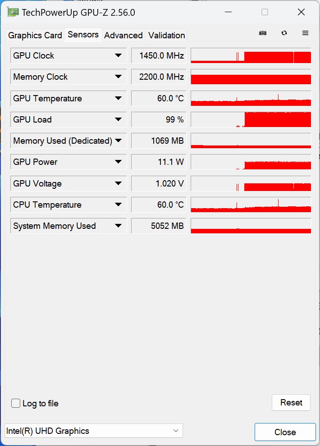Click the 1450.0 MHz GPU Clock value
320x446 pixels.
(x=159, y=55)
